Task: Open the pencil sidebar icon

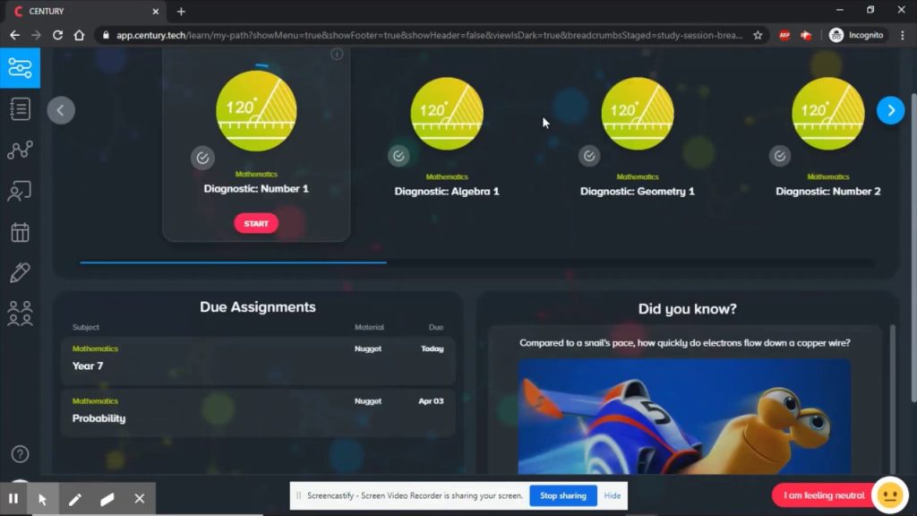Action: 20,272
